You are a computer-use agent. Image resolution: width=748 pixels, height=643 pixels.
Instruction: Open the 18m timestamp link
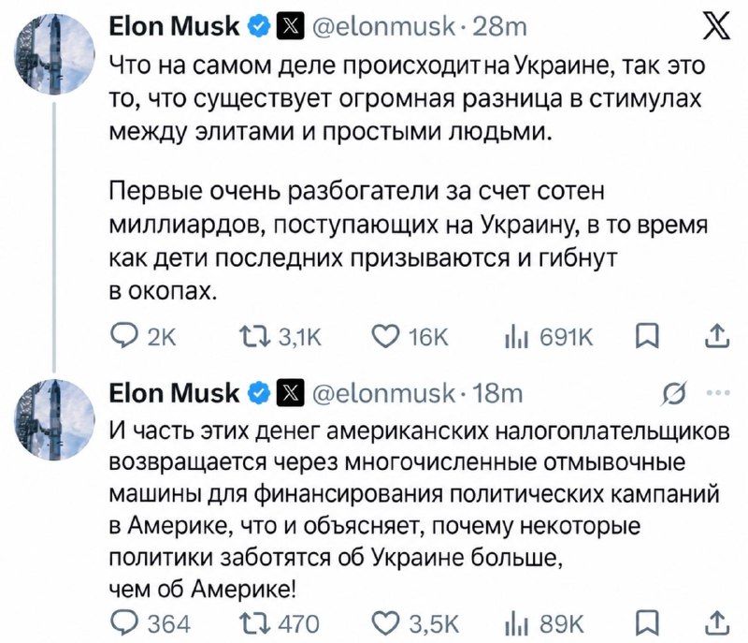497,393
